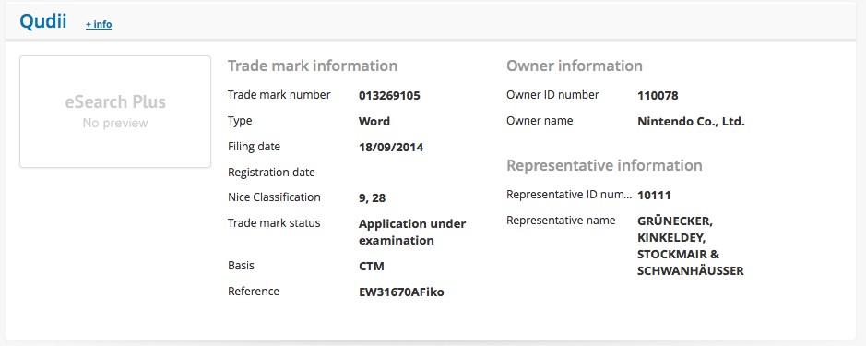Click the 'Owner information' heading

coord(575,66)
